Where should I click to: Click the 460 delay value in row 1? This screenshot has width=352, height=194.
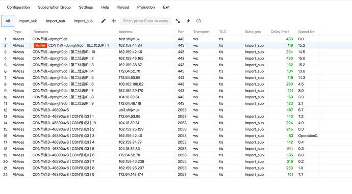(289, 39)
